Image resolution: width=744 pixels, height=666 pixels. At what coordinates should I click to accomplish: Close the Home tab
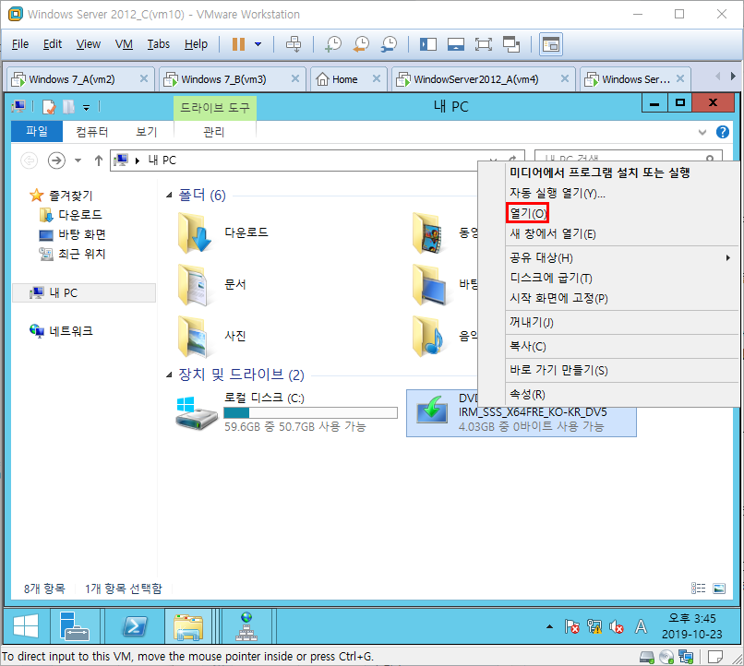click(377, 78)
